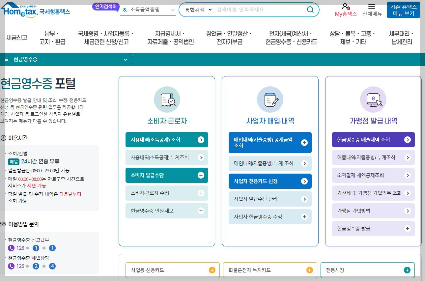Open 장려금·연말정산·전자기부금 menu
This screenshot has height=281, width=425.
[229, 38]
